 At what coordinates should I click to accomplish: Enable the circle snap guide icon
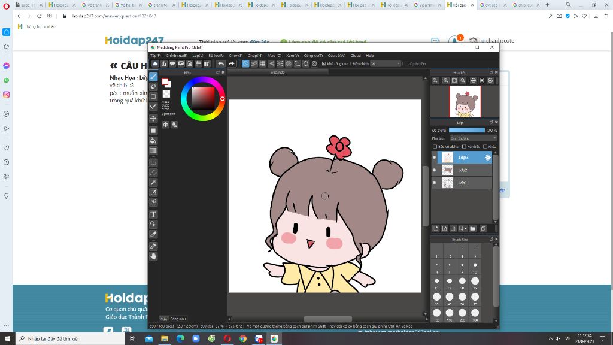289,63
